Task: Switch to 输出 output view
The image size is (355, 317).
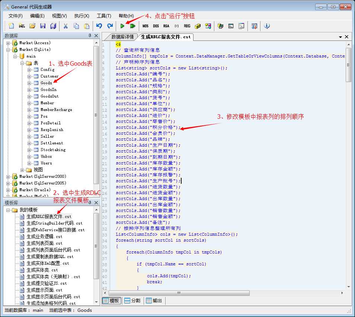Action: point(154,301)
